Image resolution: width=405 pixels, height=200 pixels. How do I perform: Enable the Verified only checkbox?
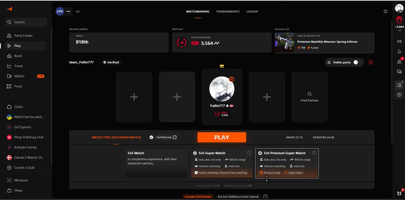[174, 137]
